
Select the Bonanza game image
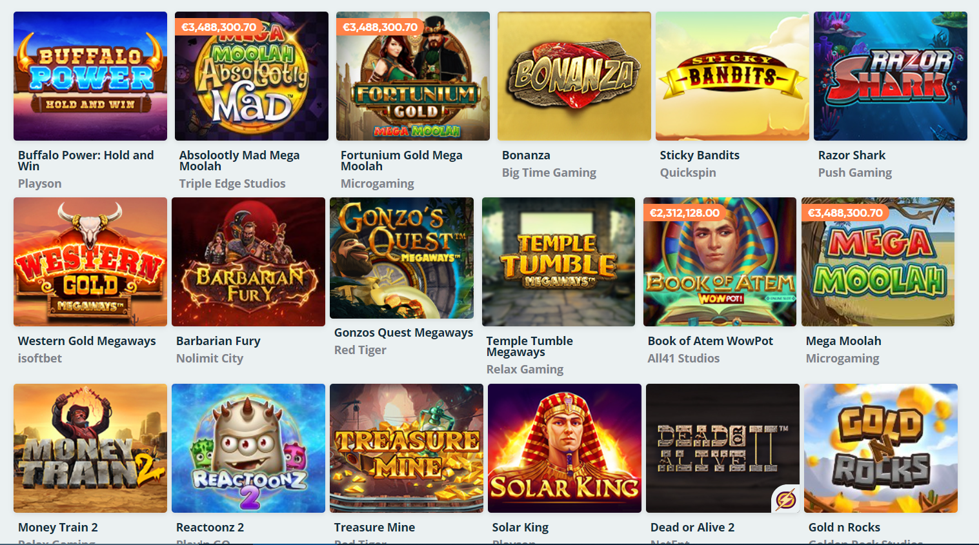(x=574, y=76)
